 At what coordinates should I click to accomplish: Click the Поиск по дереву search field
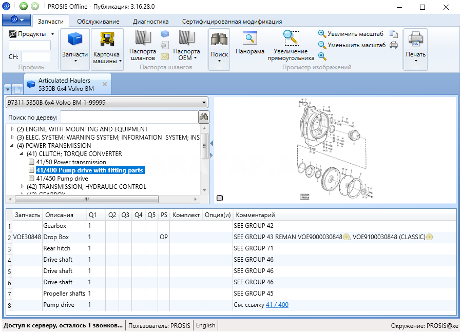click(129, 117)
